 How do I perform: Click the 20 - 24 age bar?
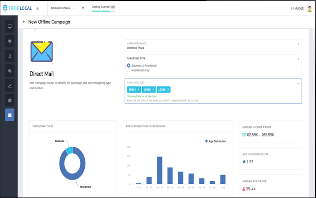(149, 180)
